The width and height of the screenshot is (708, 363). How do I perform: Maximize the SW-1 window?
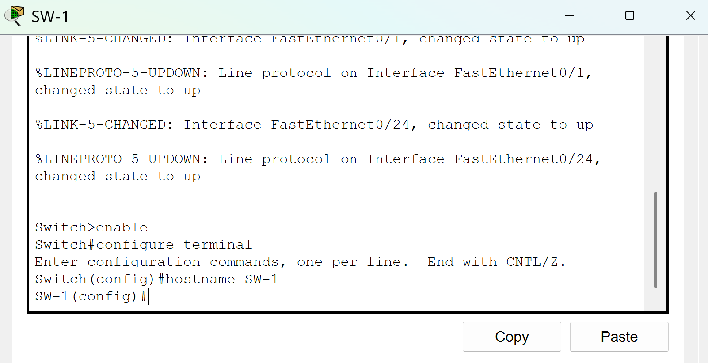[x=630, y=16]
